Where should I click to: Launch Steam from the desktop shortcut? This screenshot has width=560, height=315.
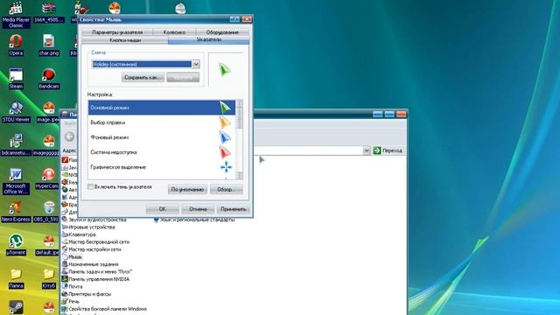pyautogui.click(x=16, y=79)
